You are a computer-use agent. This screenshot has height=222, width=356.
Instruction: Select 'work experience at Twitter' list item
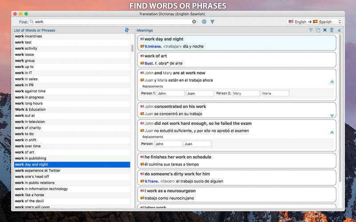pos(71,170)
